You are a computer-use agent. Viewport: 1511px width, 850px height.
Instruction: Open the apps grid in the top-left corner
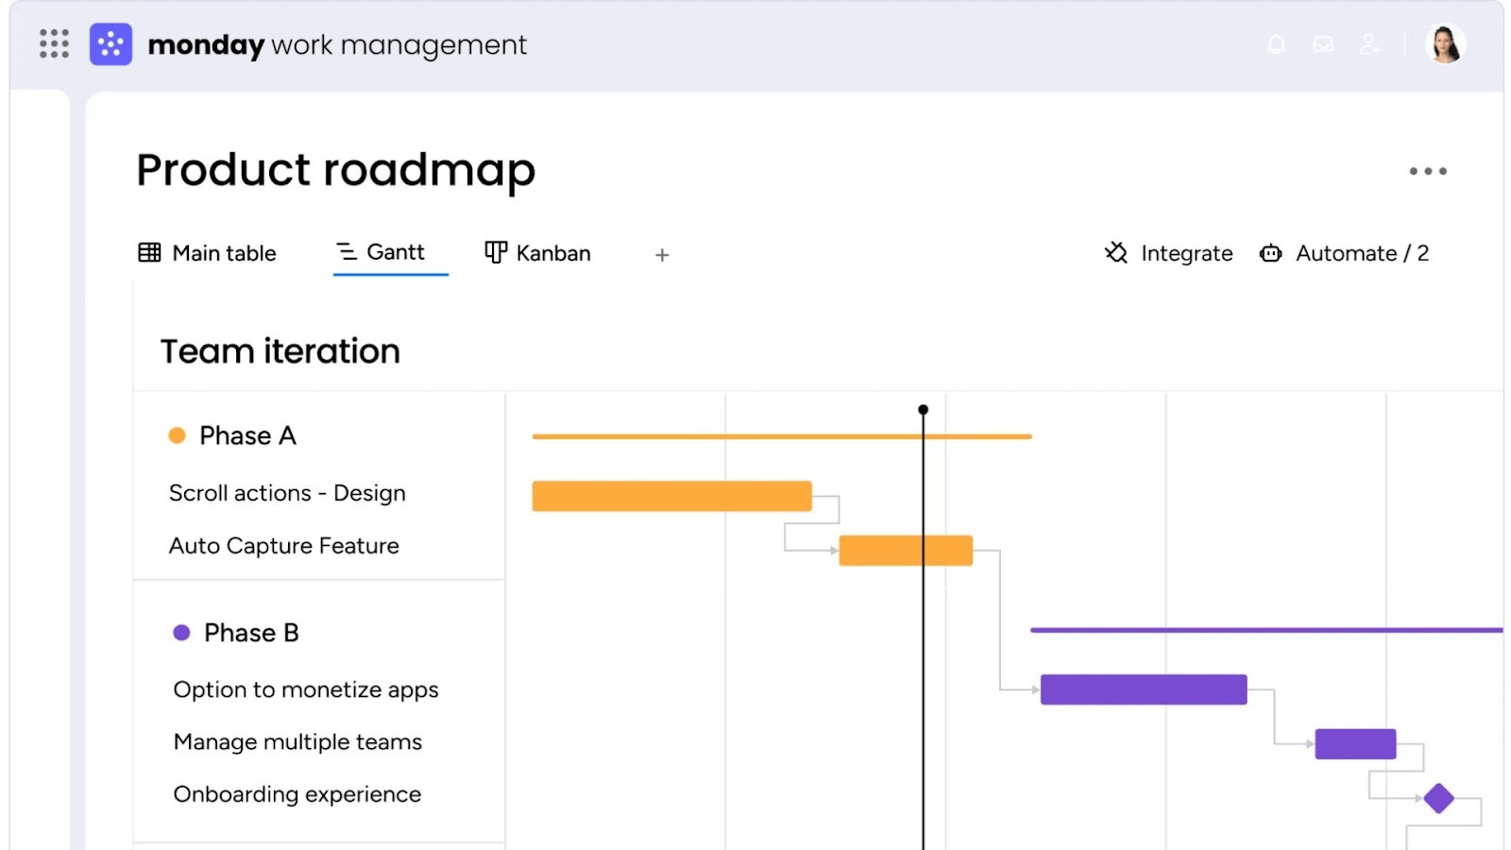[x=54, y=44]
